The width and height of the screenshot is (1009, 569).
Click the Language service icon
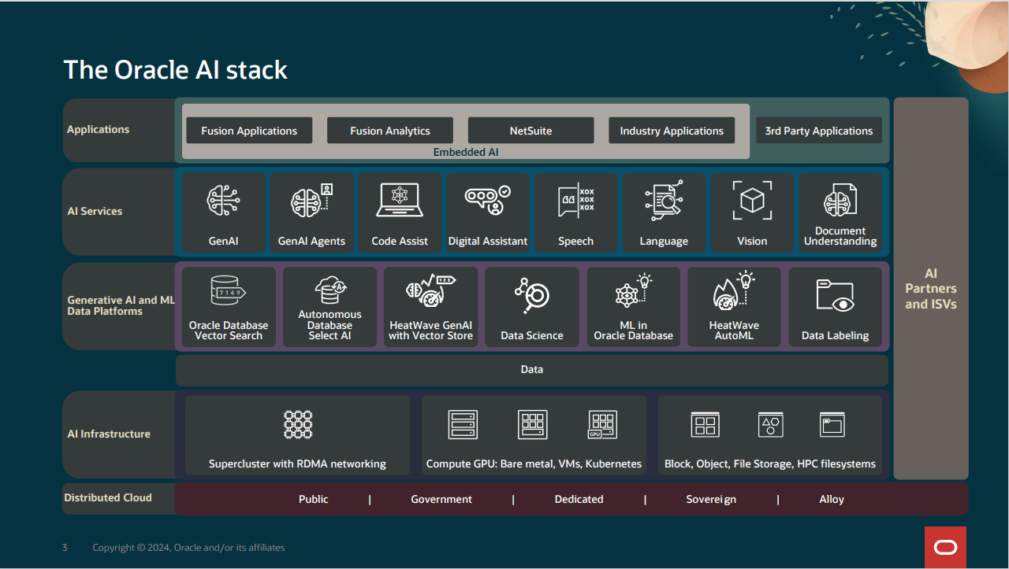pos(664,200)
